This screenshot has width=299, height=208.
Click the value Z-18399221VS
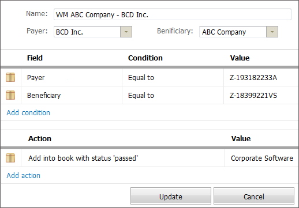[x=253, y=95]
